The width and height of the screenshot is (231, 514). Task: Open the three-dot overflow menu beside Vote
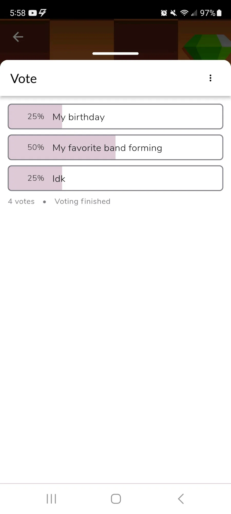click(x=210, y=78)
